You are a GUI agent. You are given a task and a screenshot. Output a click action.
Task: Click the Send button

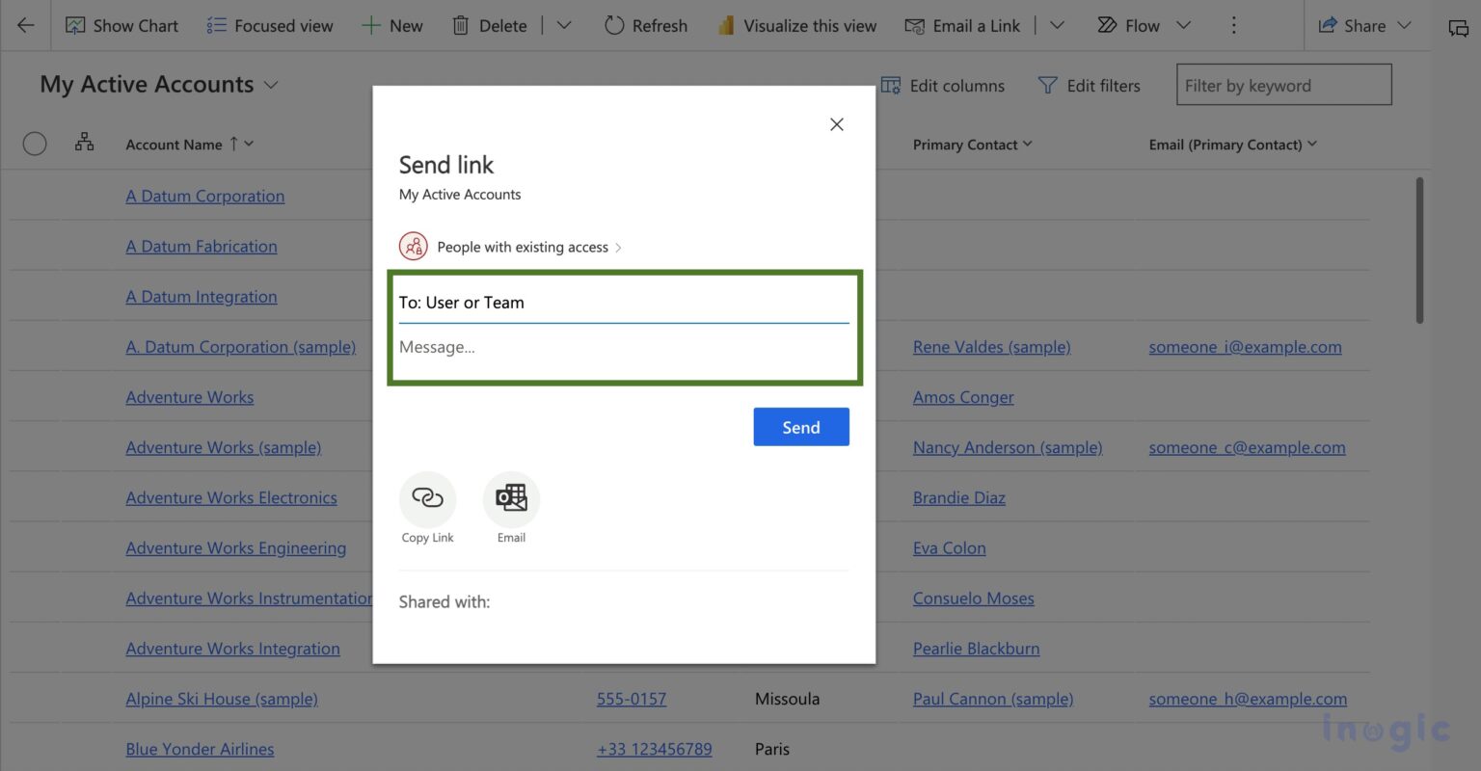coord(800,426)
